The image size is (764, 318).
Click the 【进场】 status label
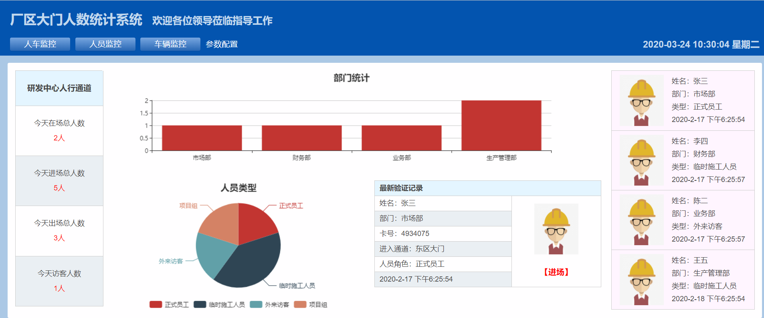click(556, 272)
